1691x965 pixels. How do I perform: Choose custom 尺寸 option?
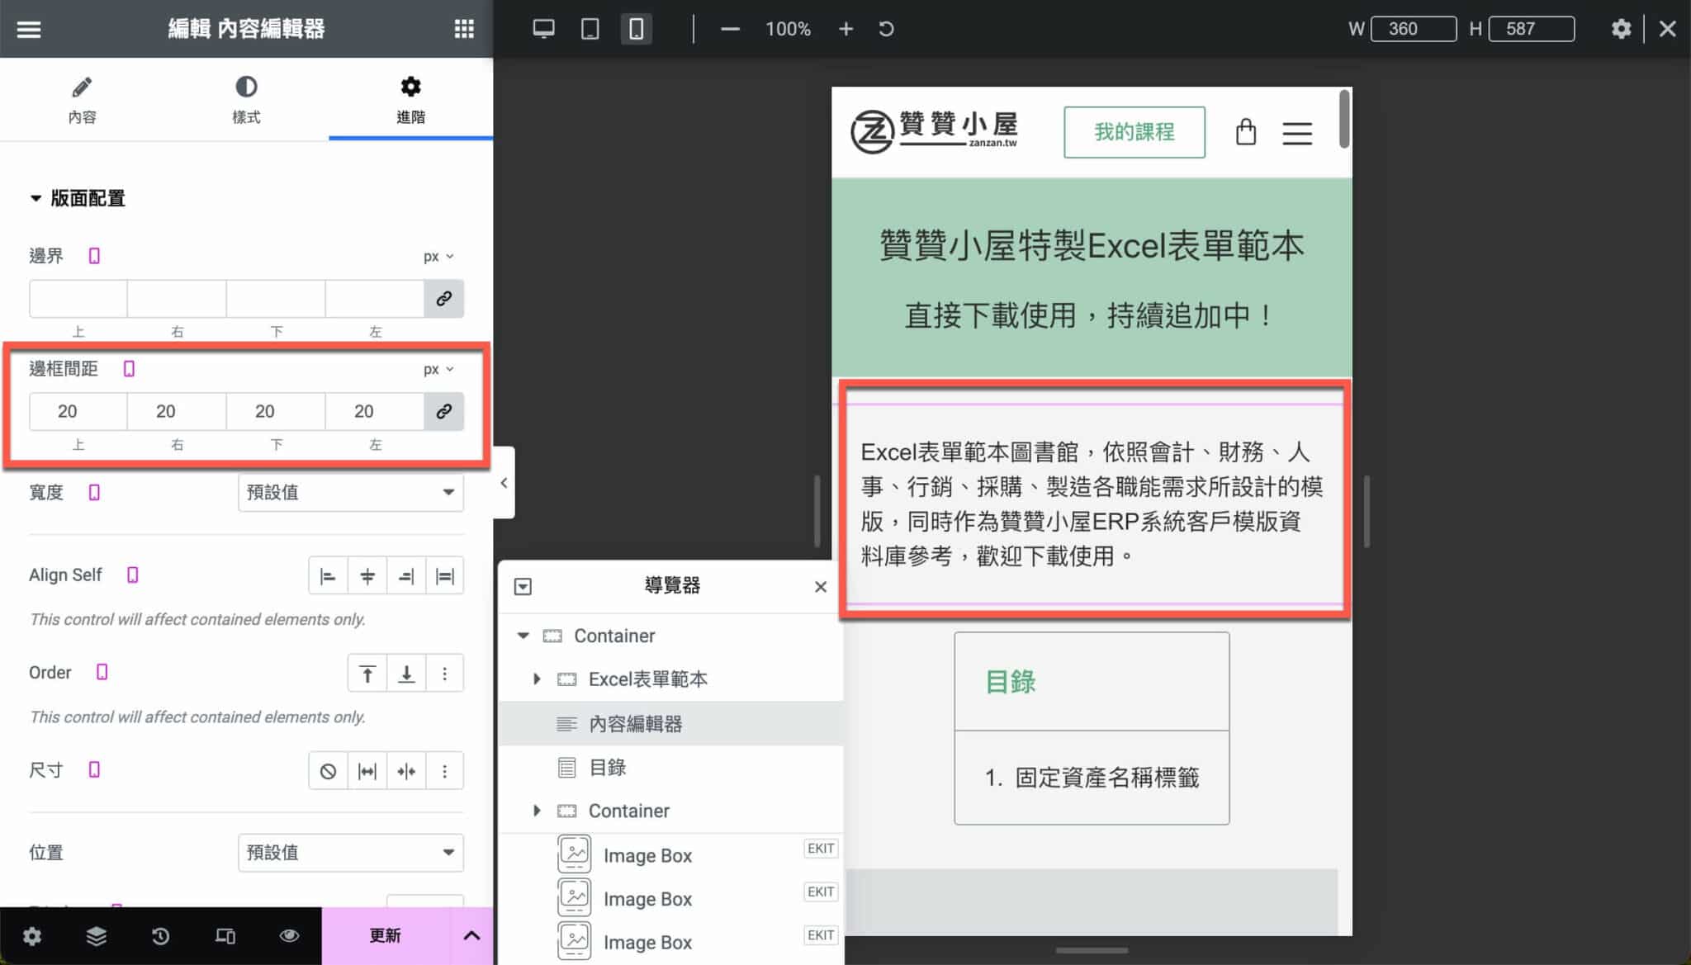click(x=445, y=771)
